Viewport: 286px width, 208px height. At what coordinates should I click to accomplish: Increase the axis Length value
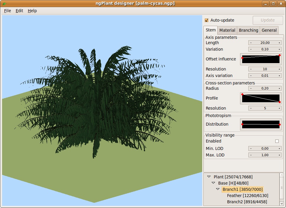(279, 43)
